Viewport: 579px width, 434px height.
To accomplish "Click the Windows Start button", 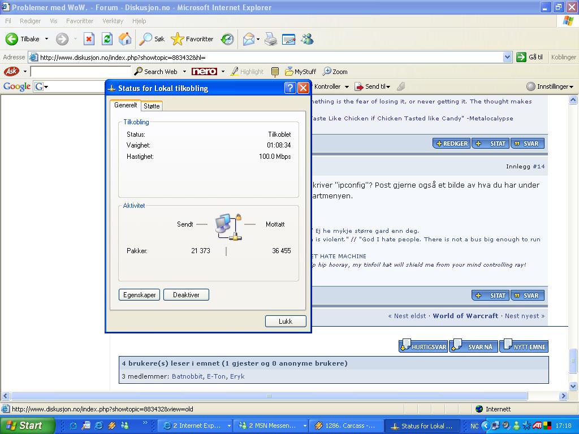I will 25,426.
